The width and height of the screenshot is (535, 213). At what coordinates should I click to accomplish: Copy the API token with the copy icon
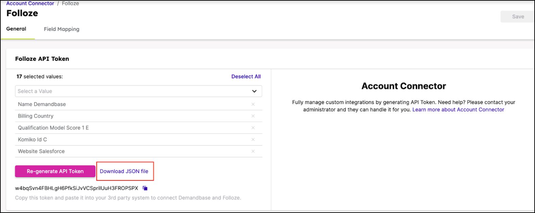145,188
